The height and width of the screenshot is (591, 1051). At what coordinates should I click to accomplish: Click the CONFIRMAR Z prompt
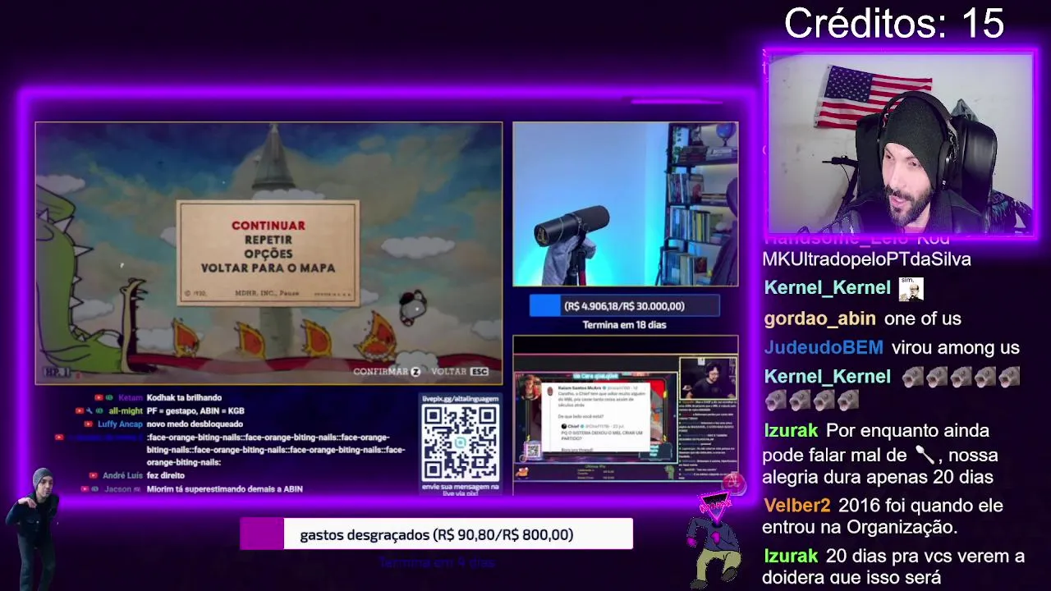pos(387,372)
